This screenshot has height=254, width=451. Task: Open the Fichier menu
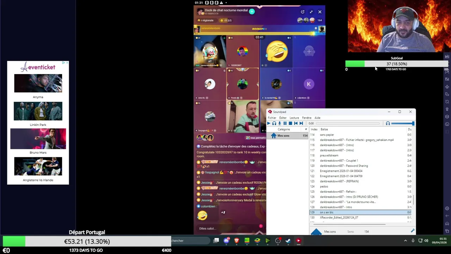coord(272,118)
